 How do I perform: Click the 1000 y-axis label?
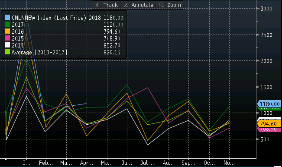[x=266, y=113]
